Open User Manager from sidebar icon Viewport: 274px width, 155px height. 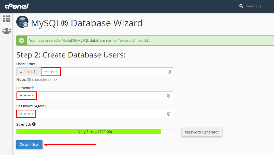pos(7,31)
